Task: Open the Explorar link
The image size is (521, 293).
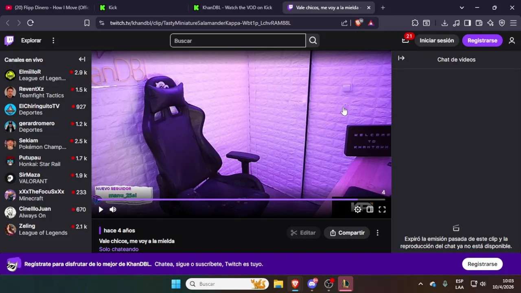Action: [31, 40]
